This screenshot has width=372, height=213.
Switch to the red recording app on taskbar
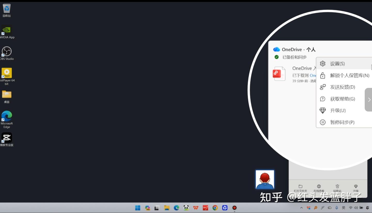[234, 208]
